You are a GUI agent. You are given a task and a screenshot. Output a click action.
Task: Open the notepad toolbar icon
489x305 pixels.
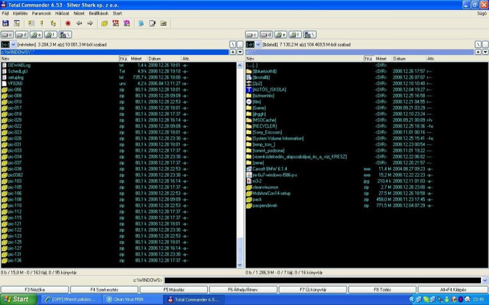(152, 23)
